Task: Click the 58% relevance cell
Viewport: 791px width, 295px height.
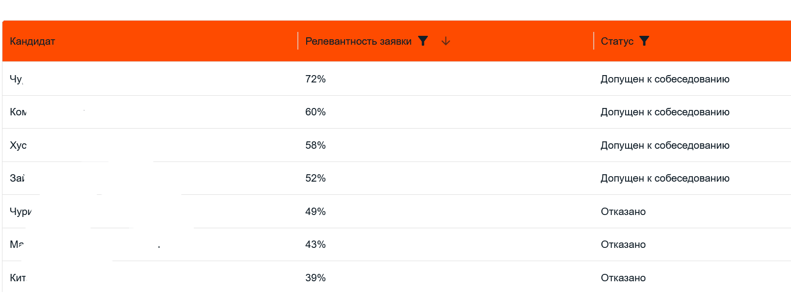Action: 316,145
